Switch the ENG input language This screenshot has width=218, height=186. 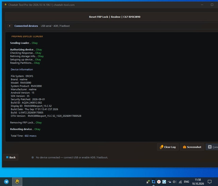click(186, 182)
